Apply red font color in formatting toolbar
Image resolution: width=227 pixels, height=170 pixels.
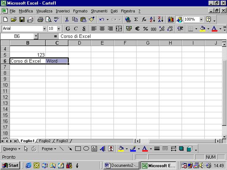(x=215, y=28)
